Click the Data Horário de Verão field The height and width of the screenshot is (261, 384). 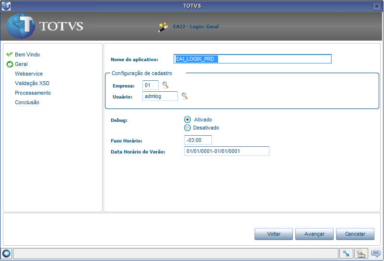pos(227,151)
